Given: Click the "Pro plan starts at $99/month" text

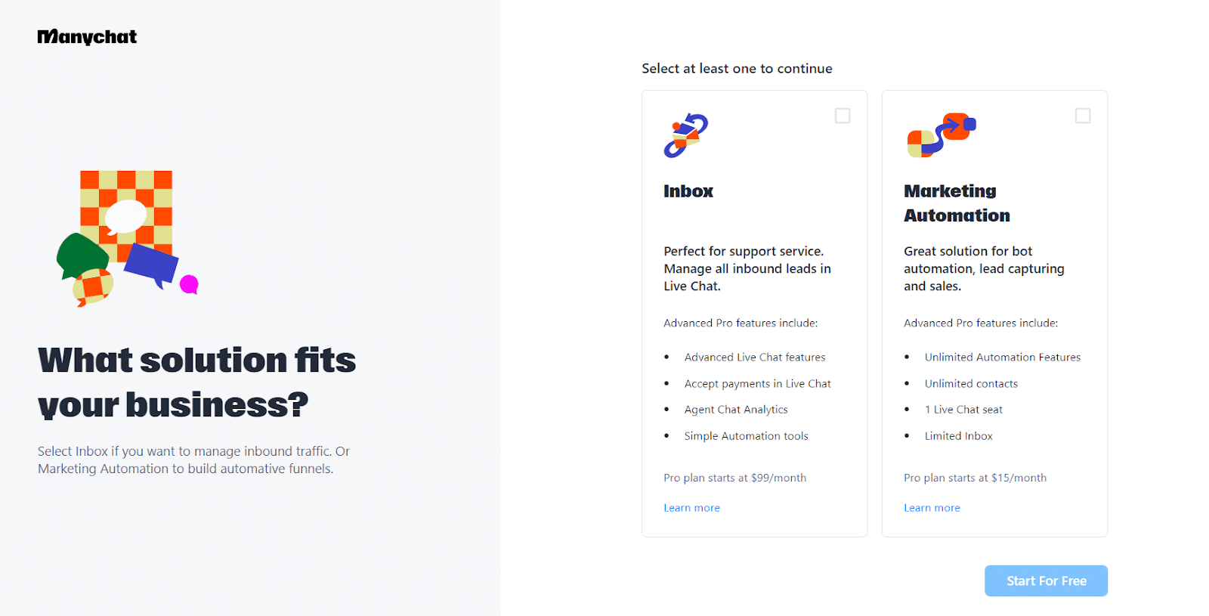Looking at the screenshot, I should (734, 478).
